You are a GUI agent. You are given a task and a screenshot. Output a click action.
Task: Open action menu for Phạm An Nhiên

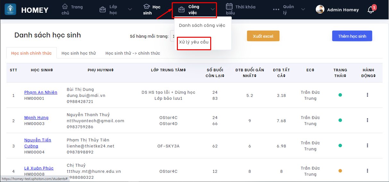[367, 95]
